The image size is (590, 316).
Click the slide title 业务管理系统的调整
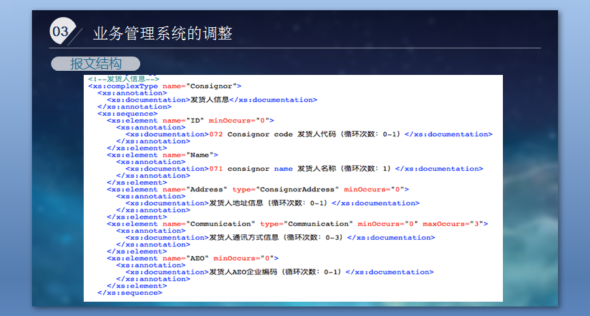pos(163,33)
